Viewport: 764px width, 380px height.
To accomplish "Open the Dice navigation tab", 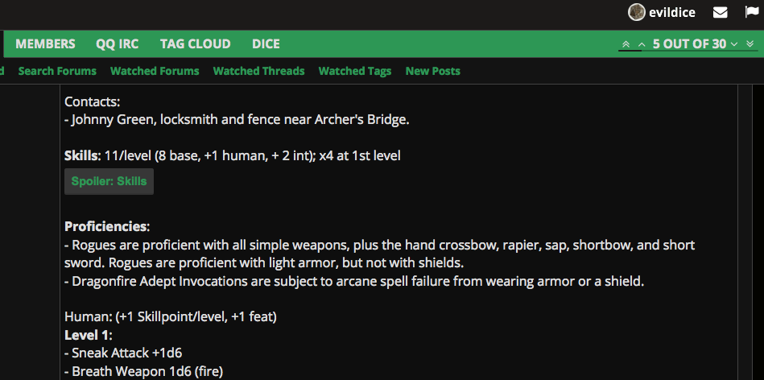I will click(266, 44).
